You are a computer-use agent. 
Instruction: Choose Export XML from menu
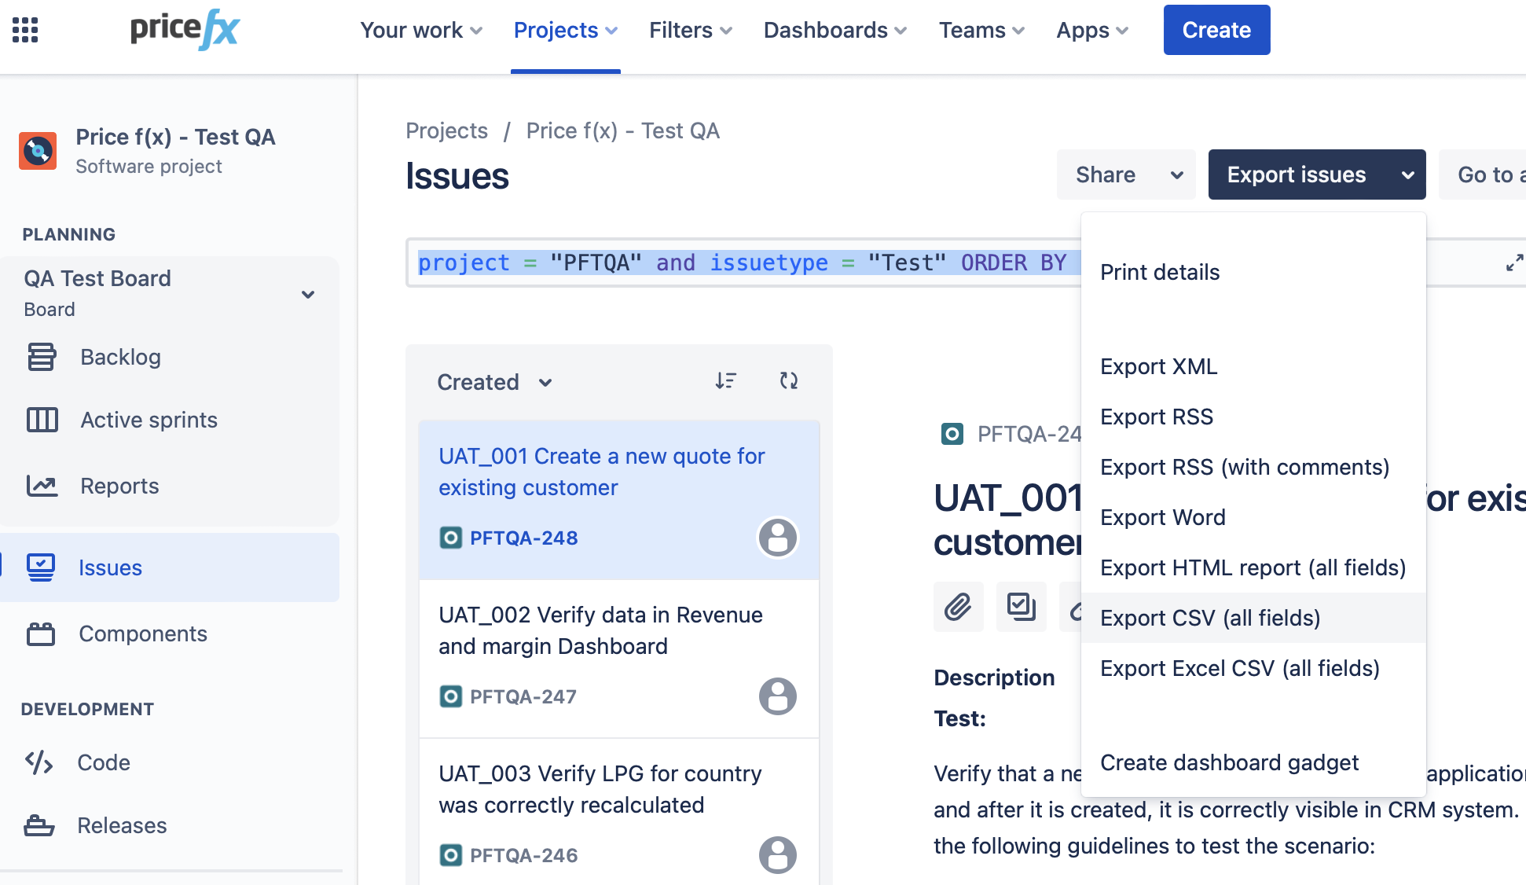coord(1158,366)
